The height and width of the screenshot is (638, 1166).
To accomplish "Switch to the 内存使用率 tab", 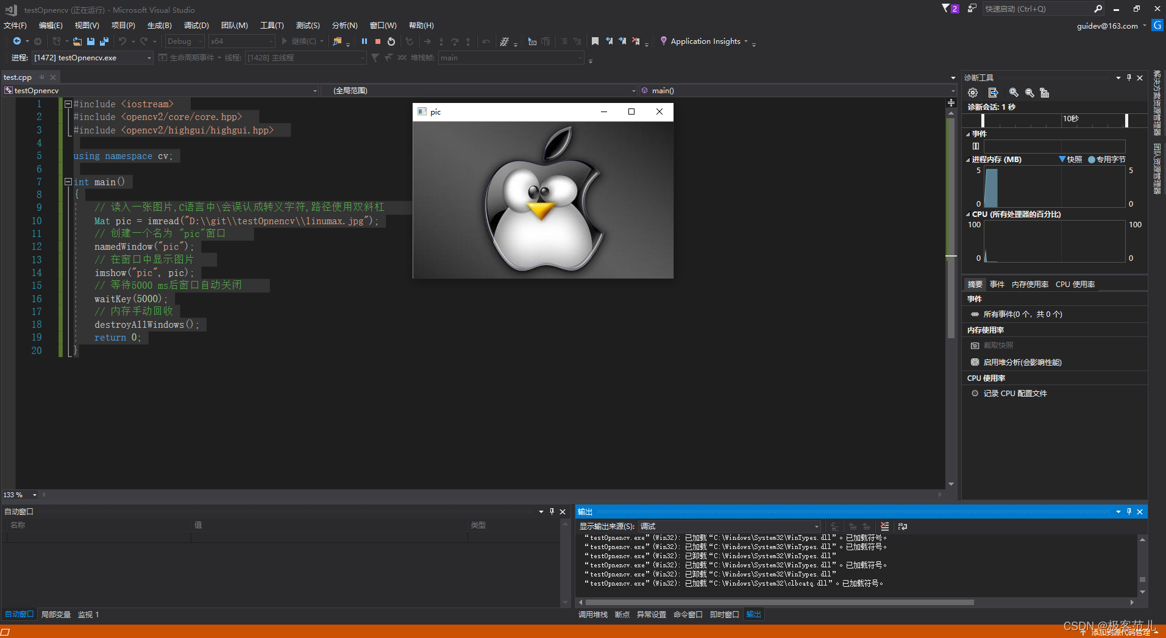I will [1030, 285].
